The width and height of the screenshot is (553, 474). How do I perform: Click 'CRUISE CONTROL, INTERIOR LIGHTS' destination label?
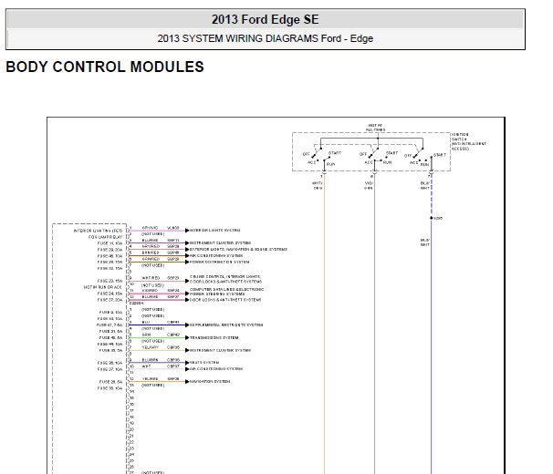pyautogui.click(x=225, y=276)
